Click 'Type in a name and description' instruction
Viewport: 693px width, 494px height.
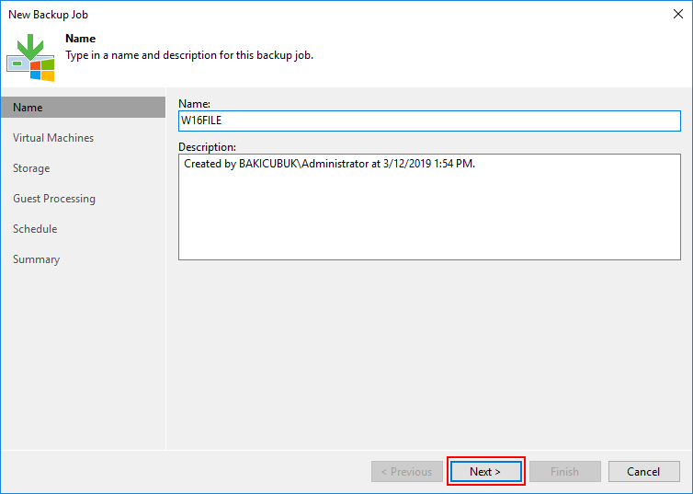point(189,55)
